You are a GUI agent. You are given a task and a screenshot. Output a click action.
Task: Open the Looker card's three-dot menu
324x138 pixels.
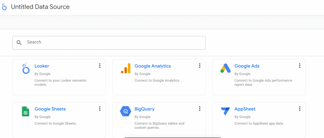tap(100, 66)
